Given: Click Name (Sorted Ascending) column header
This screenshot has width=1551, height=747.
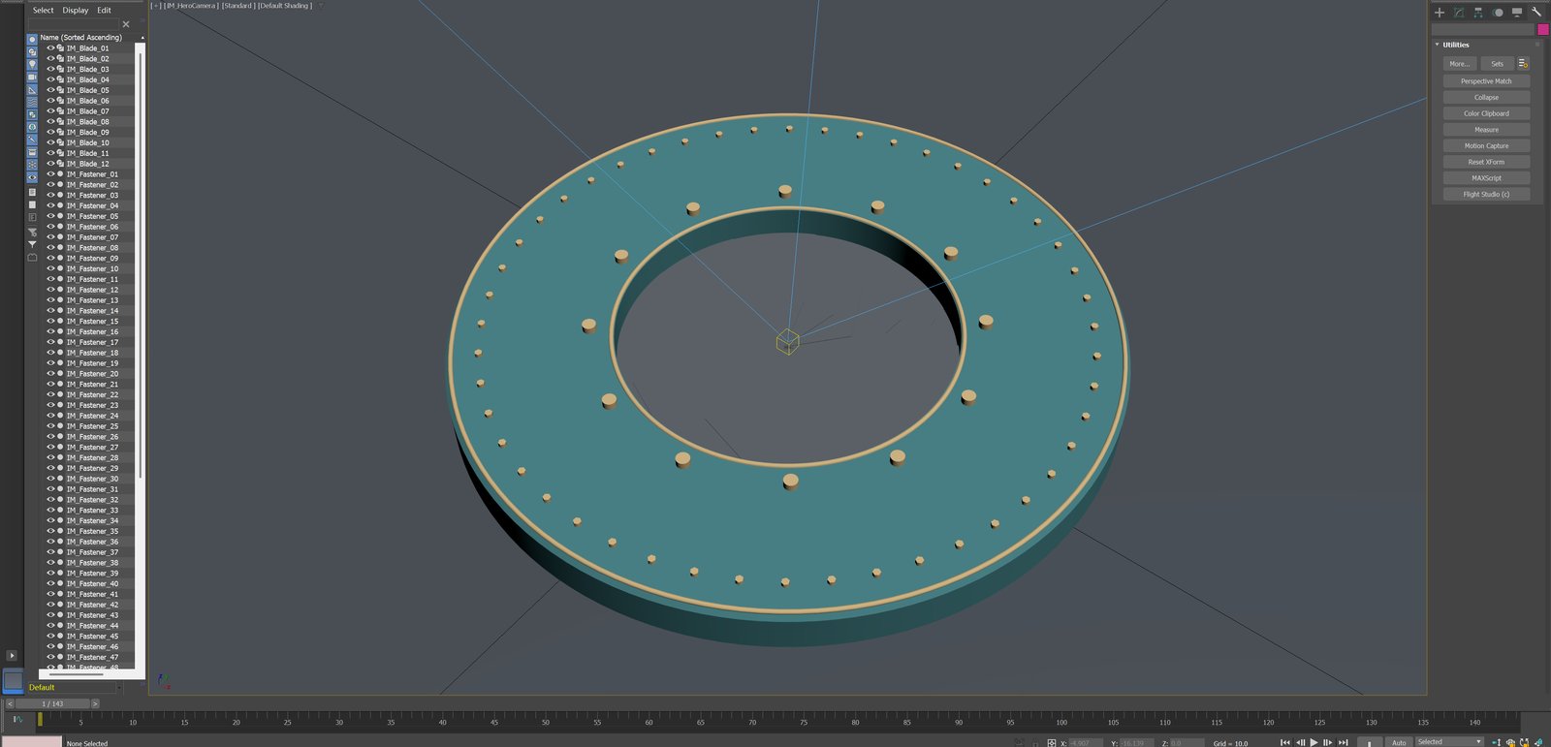Looking at the screenshot, I should click(x=81, y=37).
